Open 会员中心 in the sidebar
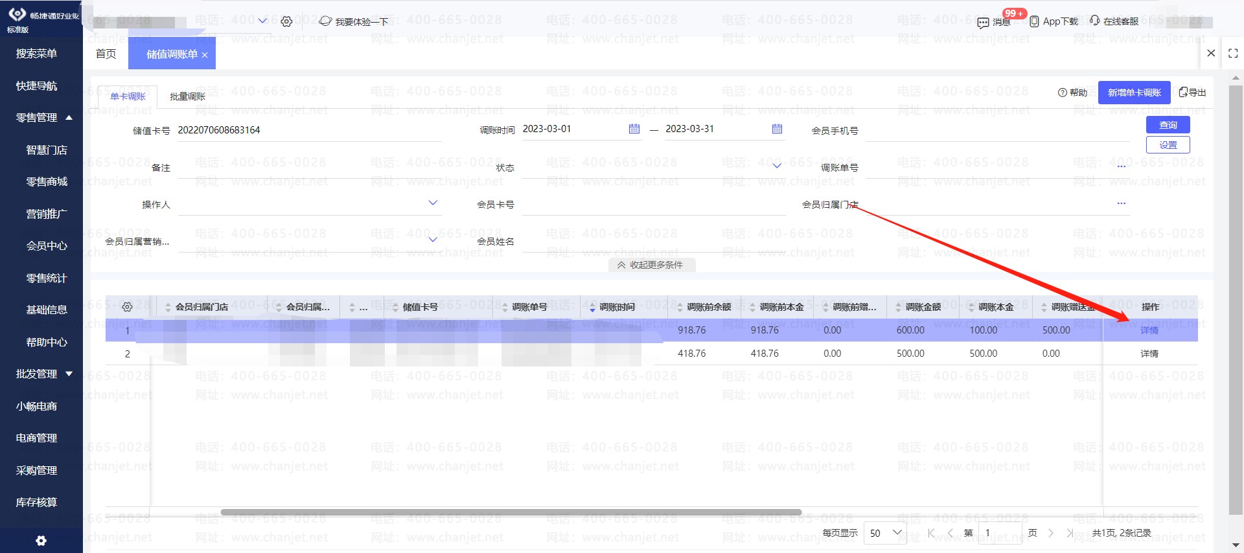The image size is (1244, 553). [x=47, y=246]
